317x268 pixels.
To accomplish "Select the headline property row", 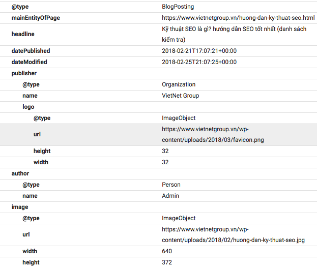I will [159, 35].
